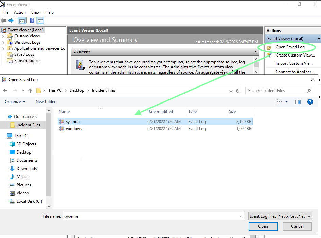Viewport: 321px width, 238px height.
Task: Open the Action menu
Action: pyautogui.click(x=20, y=12)
